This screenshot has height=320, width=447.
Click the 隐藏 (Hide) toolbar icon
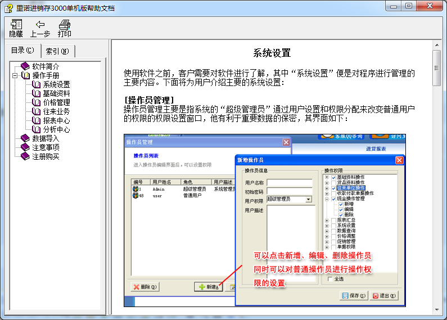16,25
